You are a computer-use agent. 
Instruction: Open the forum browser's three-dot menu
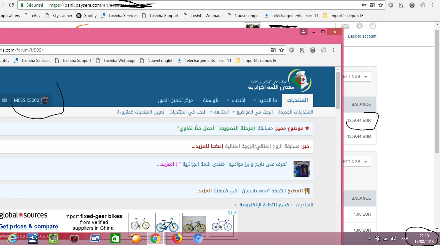click(x=334, y=50)
